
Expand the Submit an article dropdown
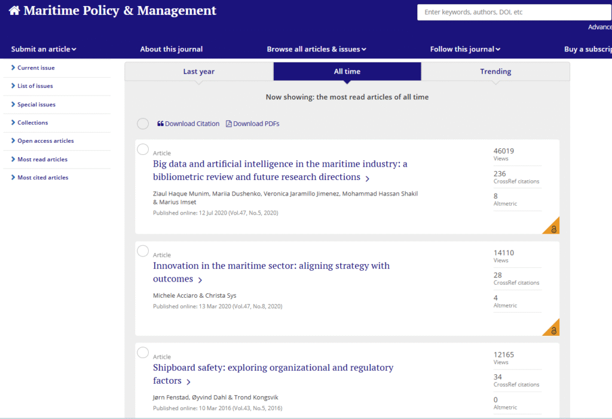click(44, 49)
